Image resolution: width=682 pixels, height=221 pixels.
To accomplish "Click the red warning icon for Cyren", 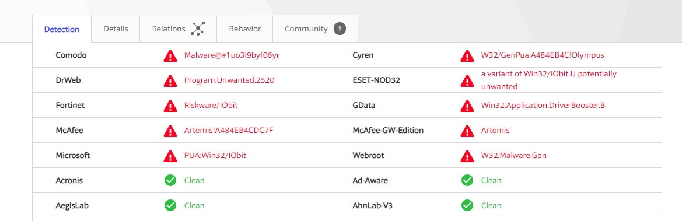I will [467, 55].
